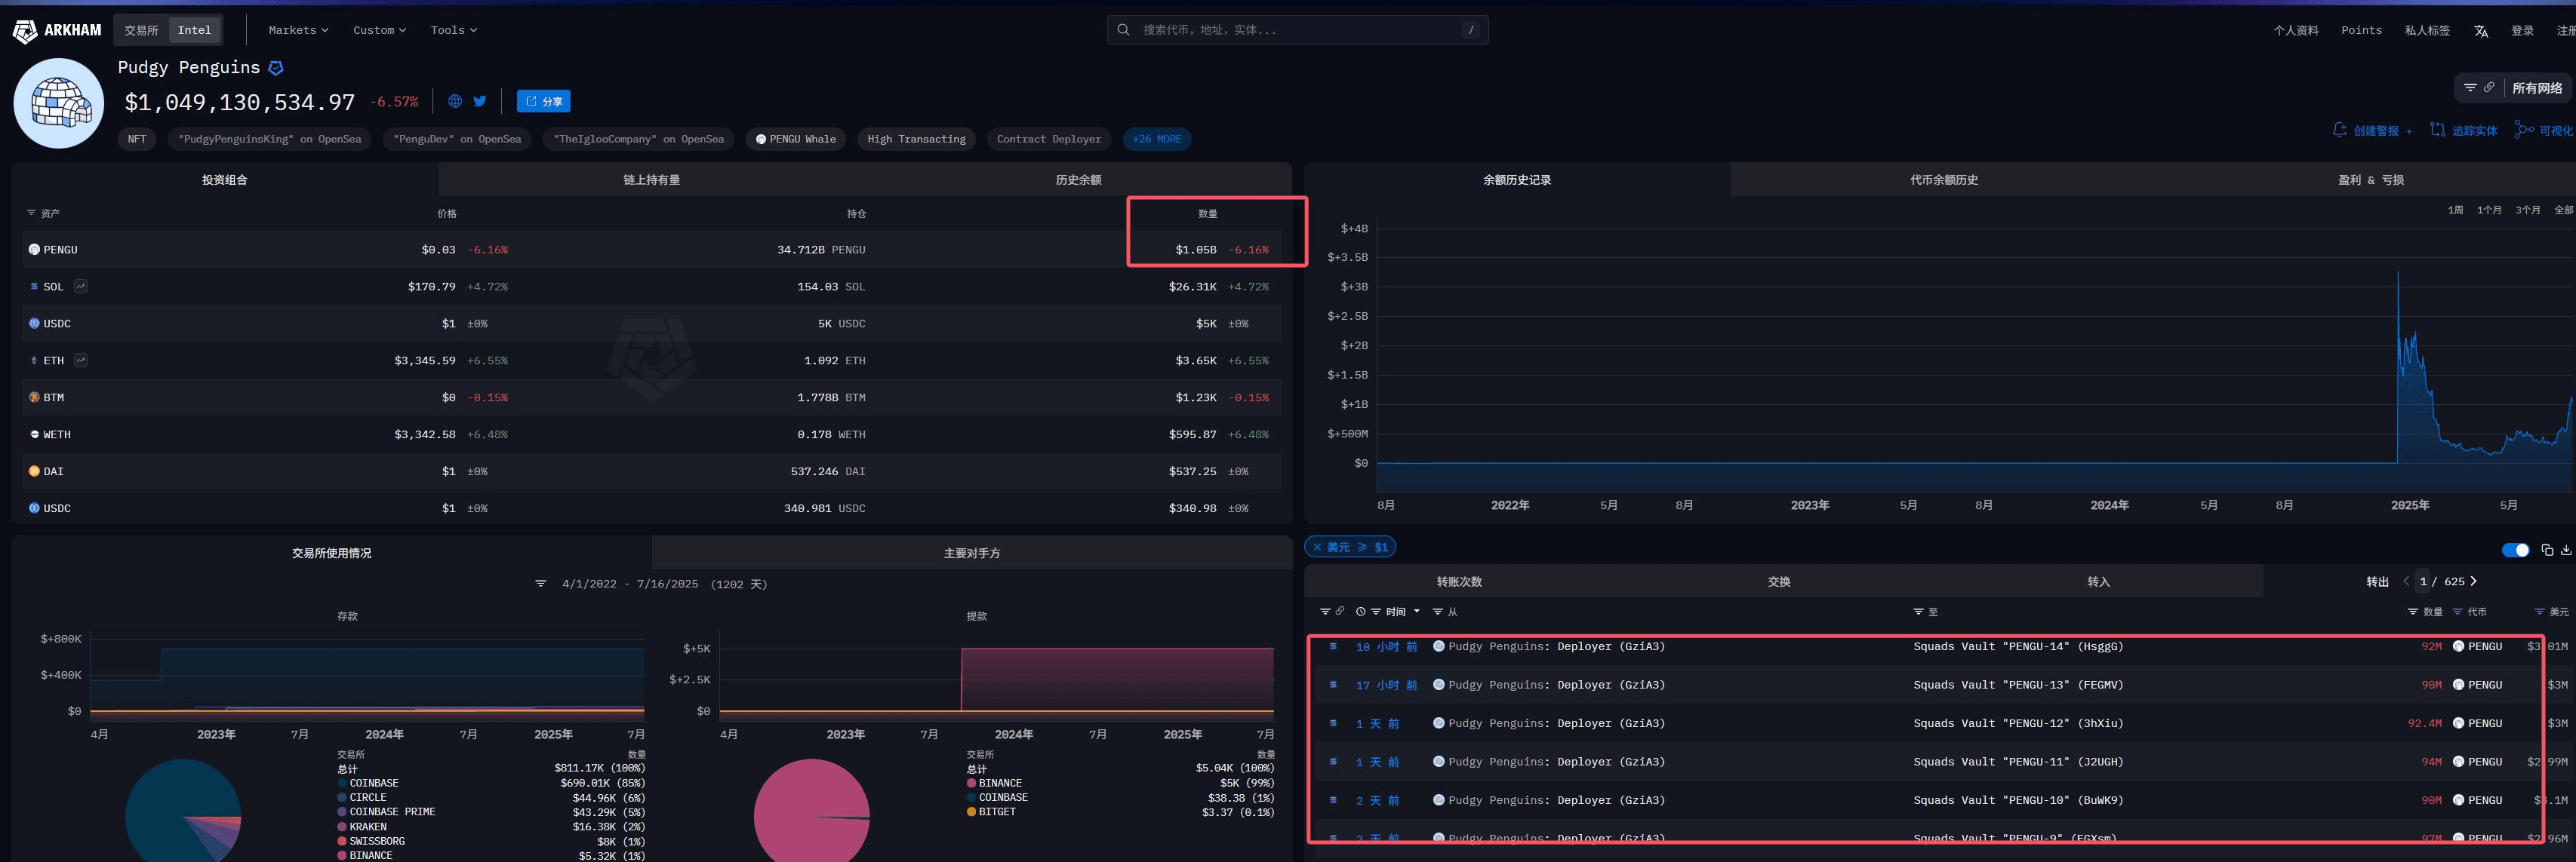Click the copy icon above the transfers table

(2547, 551)
